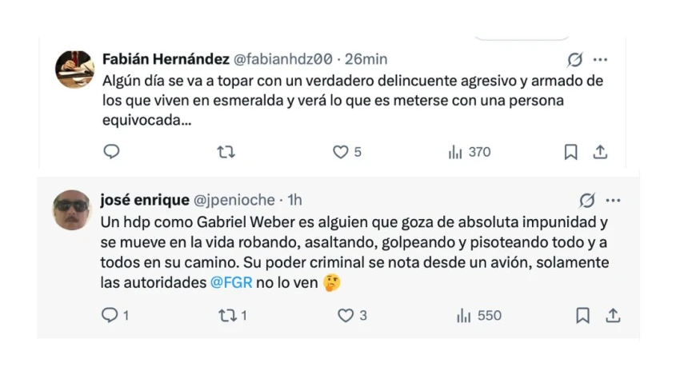Retweet Fabián Hernández's tweet
Screen dimensions: 680x367
[226, 151]
